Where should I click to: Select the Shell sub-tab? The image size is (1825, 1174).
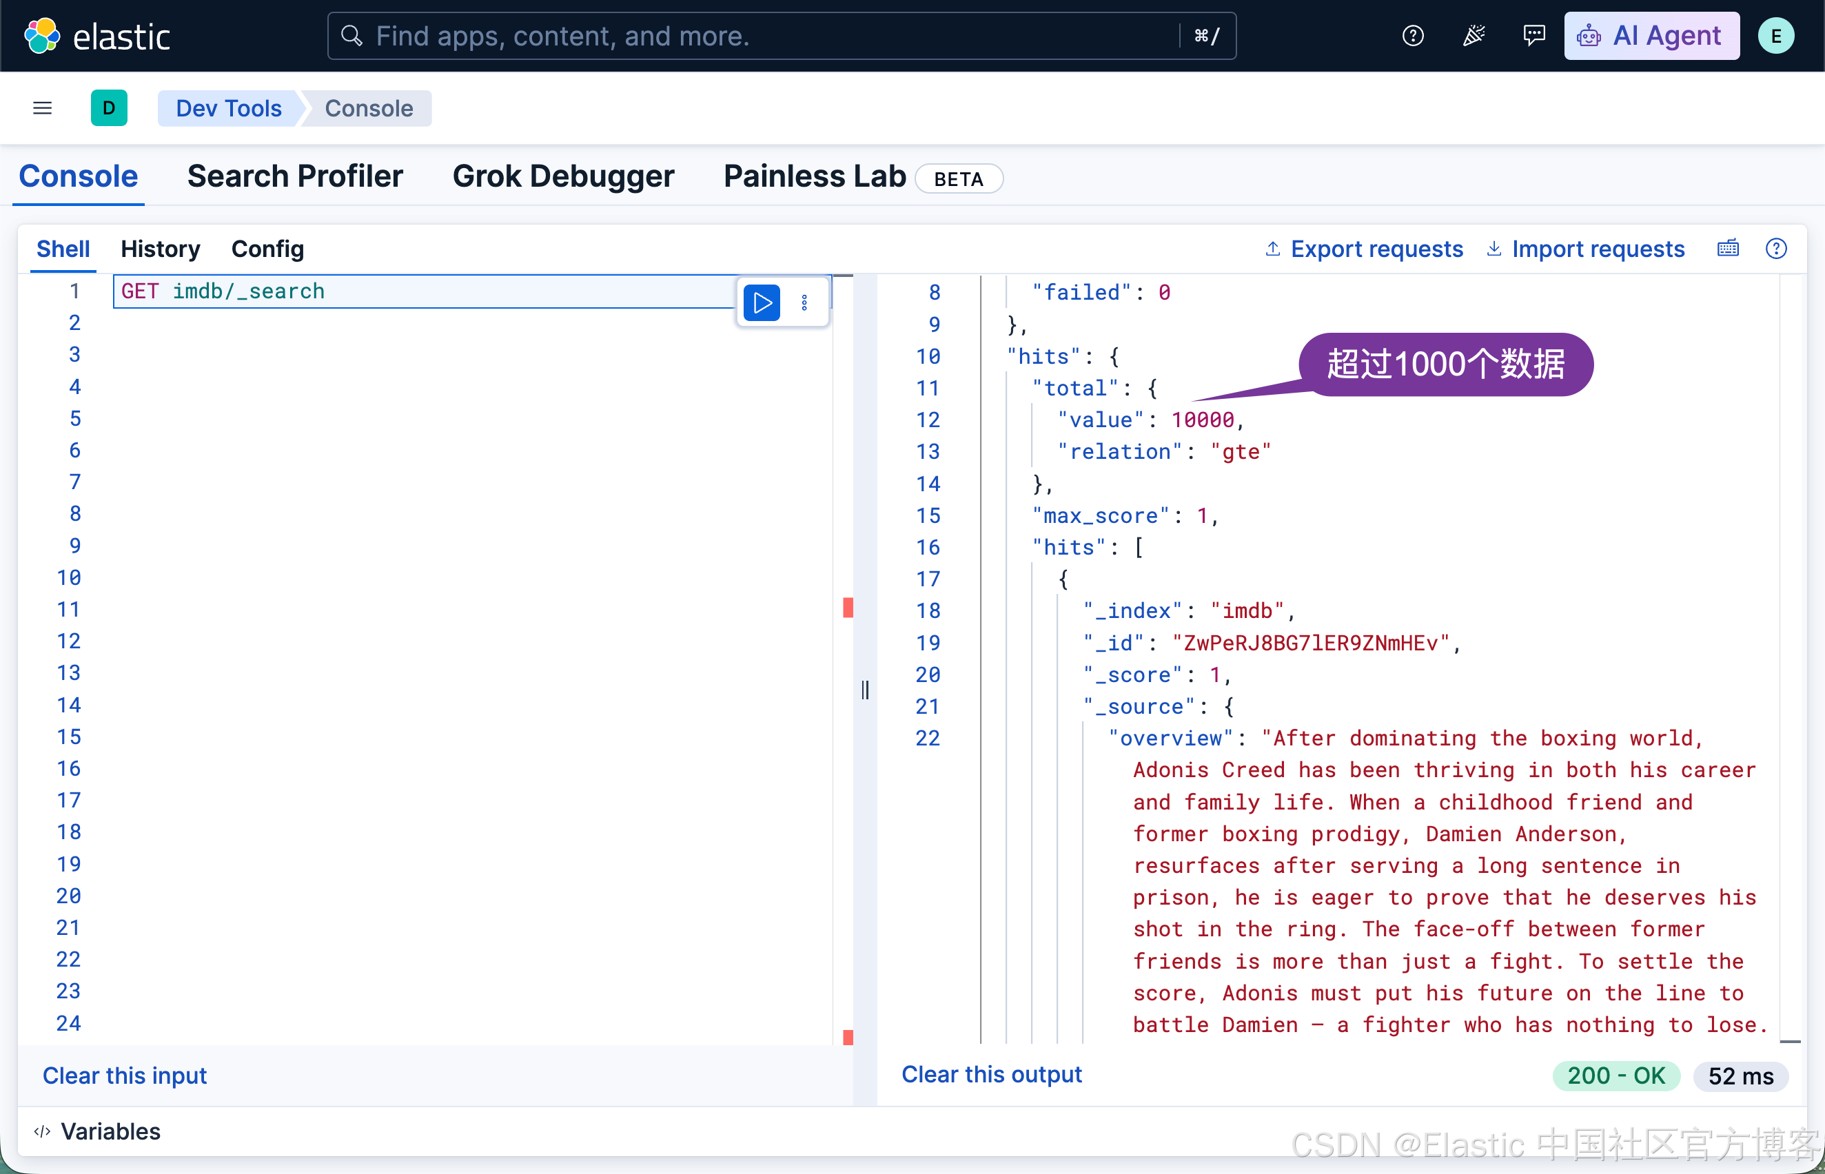[x=63, y=249]
